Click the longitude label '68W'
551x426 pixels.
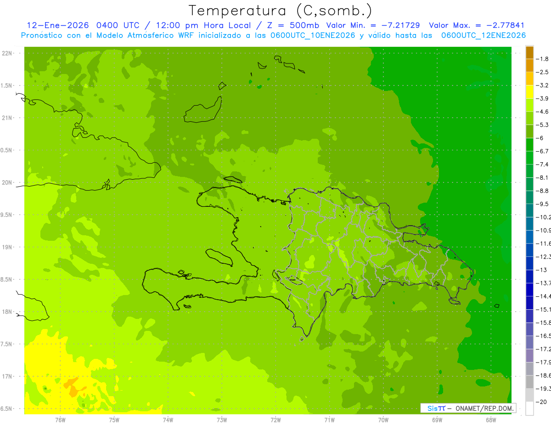click(x=490, y=420)
